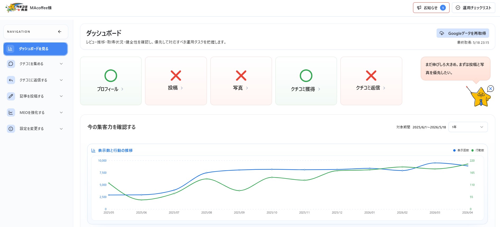Viewport: 500px width, 227px height.
Task: Click Googleデータを再取得 button
Action: click(463, 33)
